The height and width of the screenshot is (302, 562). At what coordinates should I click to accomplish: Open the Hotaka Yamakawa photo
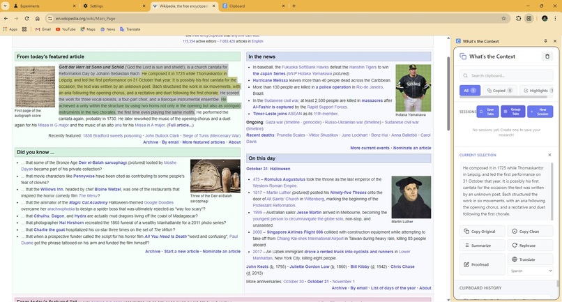click(x=413, y=88)
